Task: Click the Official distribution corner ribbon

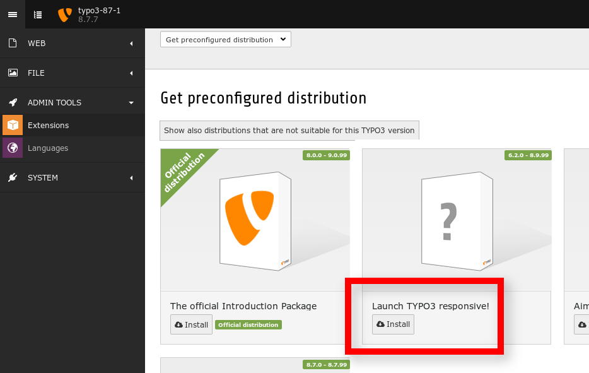Action: [x=184, y=172]
